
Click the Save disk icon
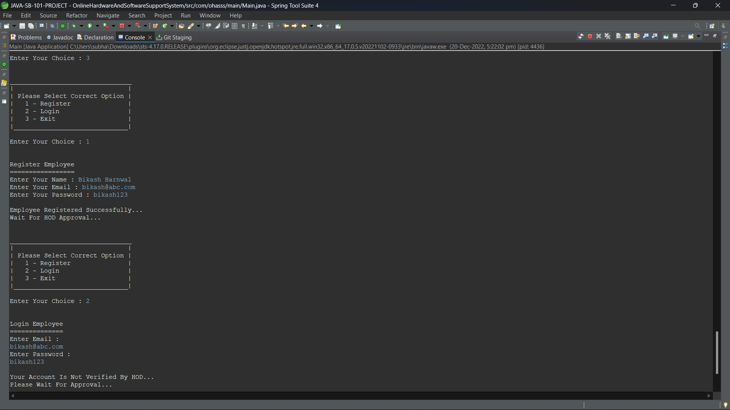[22, 26]
